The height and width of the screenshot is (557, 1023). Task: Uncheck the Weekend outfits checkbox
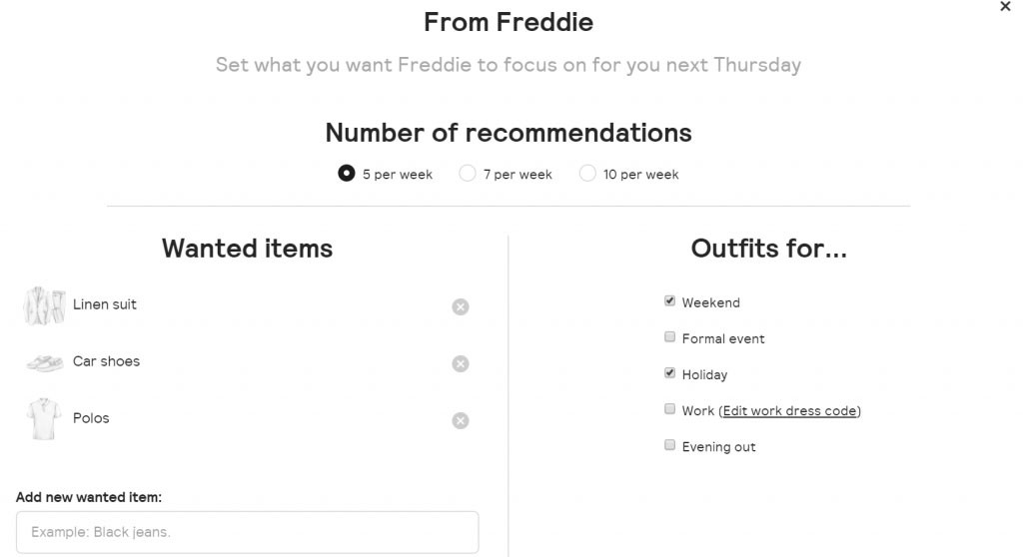[670, 301]
